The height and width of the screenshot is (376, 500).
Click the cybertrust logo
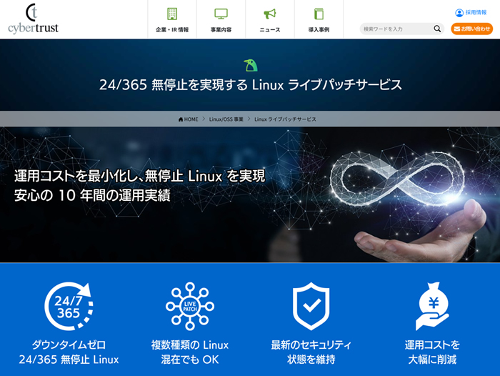tap(33, 18)
